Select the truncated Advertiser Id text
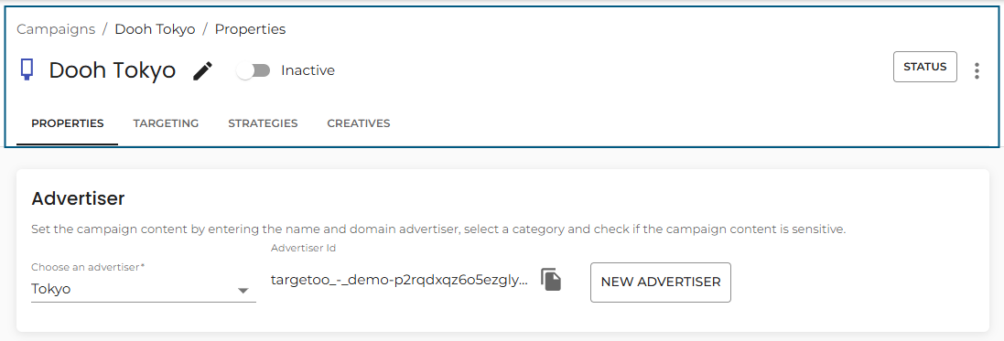The width and height of the screenshot is (1004, 341). click(400, 281)
